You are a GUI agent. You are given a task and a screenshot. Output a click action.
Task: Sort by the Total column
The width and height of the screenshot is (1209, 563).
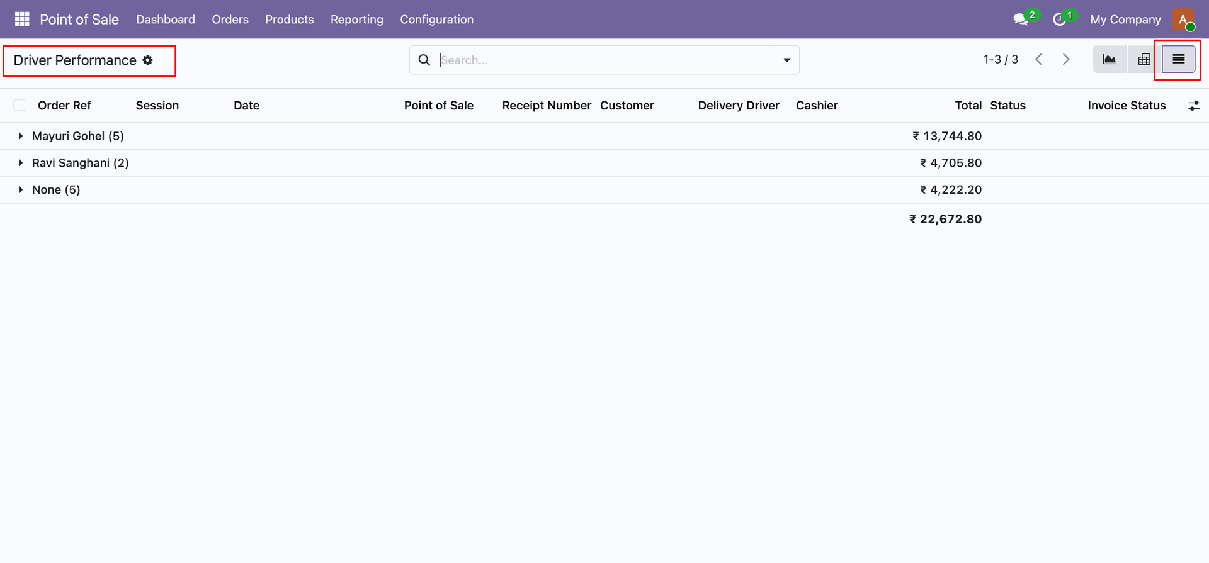click(968, 106)
